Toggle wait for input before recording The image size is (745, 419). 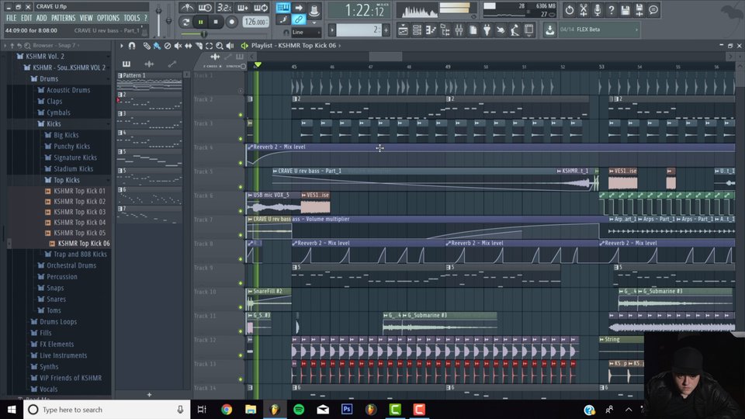coord(205,8)
